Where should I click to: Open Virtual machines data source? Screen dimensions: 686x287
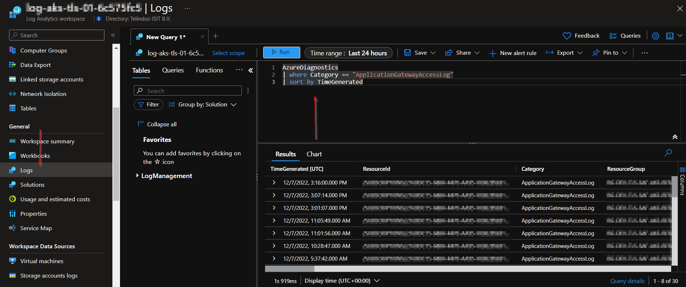tap(42, 261)
